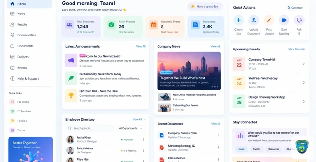This screenshot has width=316, height=162.
Task: Open options menu for Aisha Khan
Action: coord(144,139)
